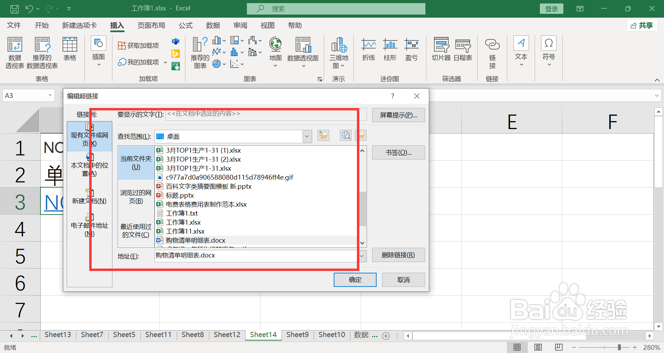This screenshot has width=664, height=353.
Task: Open the Look in (查找范围) dropdown
Action: click(x=307, y=136)
